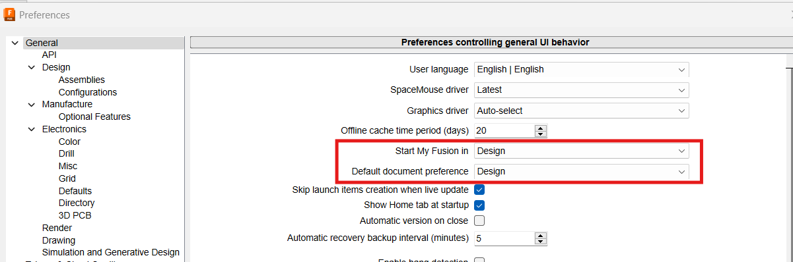The width and height of the screenshot is (793, 262).
Task: Open the Graphics driver dropdown
Action: 581,111
